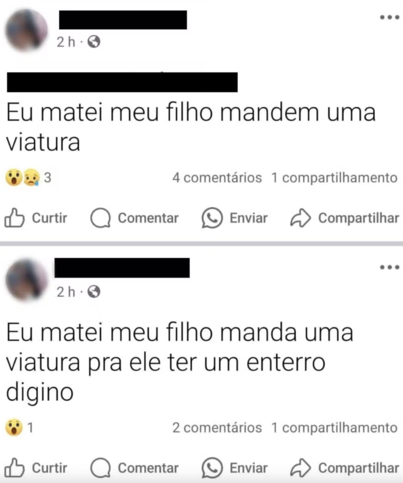This screenshot has width=403, height=483.
Task: Open the second post's three-dot options menu
Action: click(389, 267)
